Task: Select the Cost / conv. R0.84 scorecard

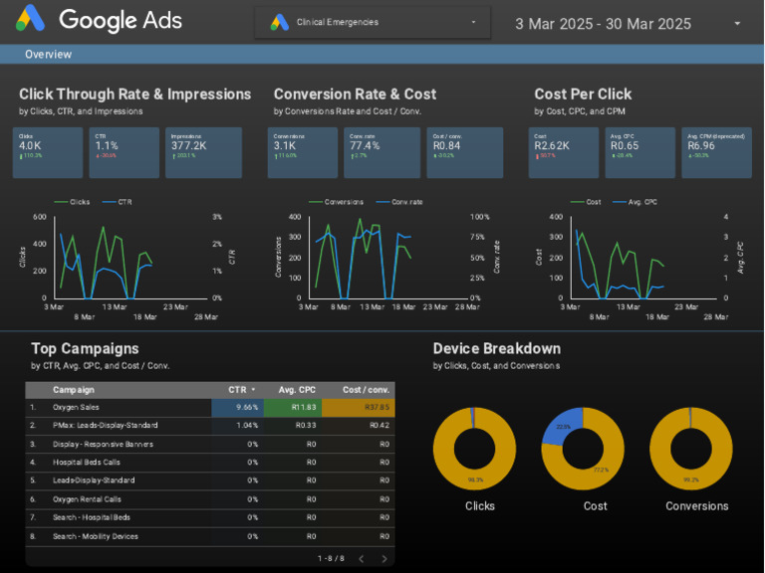Action: pos(465,152)
